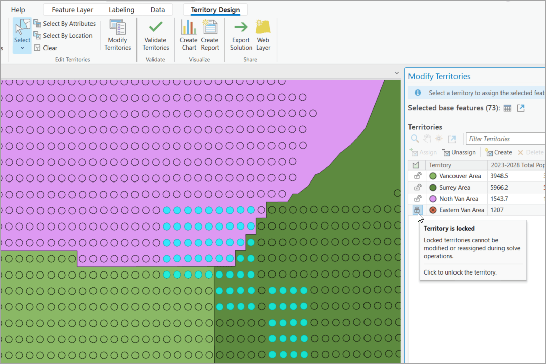Switch to the Data tab
The width and height of the screenshot is (546, 364).
pos(158,10)
